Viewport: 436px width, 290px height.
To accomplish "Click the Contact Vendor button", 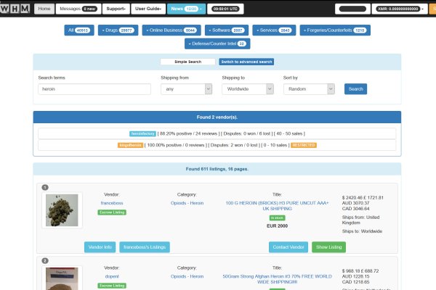I will click(x=288, y=247).
